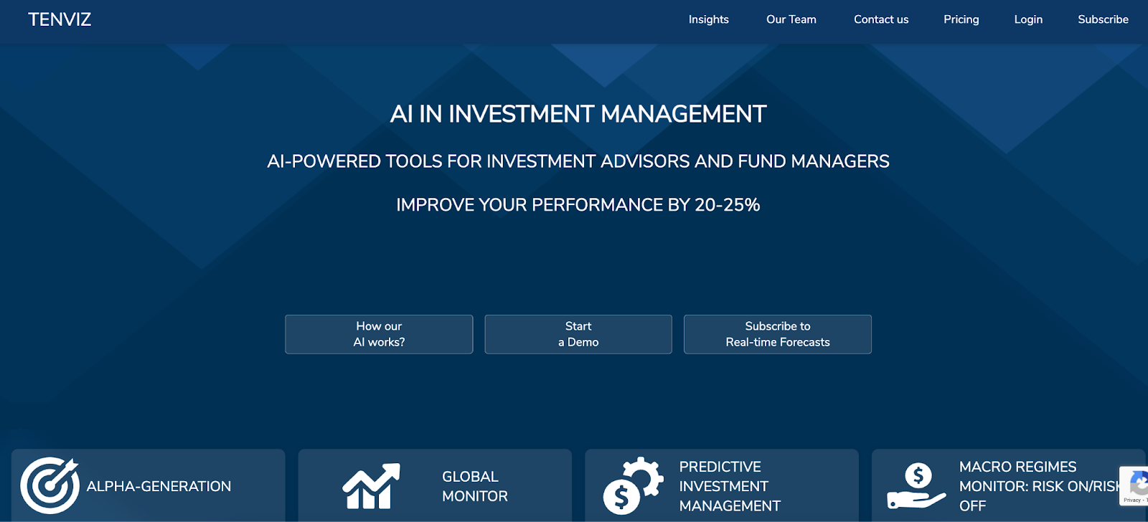This screenshot has width=1148, height=522.
Task: Click the Alpha-Generation target icon
Action: pos(49,485)
